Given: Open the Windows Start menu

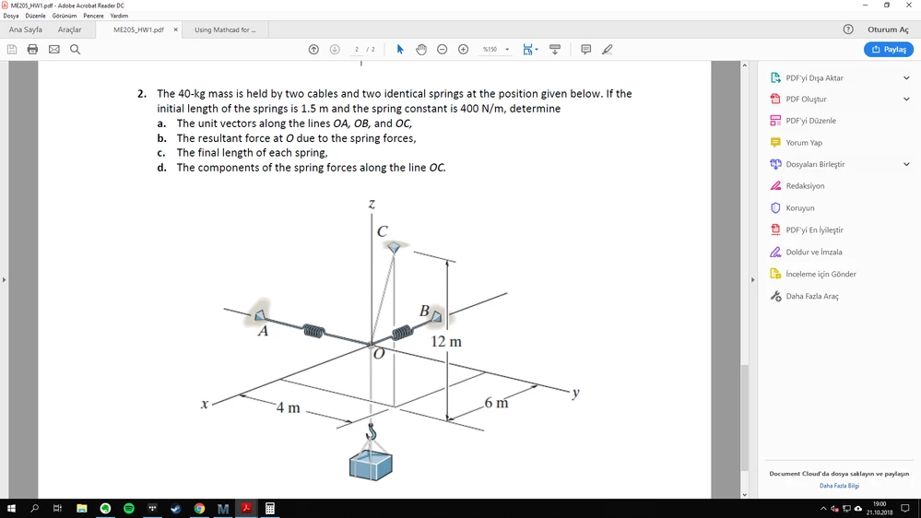Looking at the screenshot, I should [11, 509].
